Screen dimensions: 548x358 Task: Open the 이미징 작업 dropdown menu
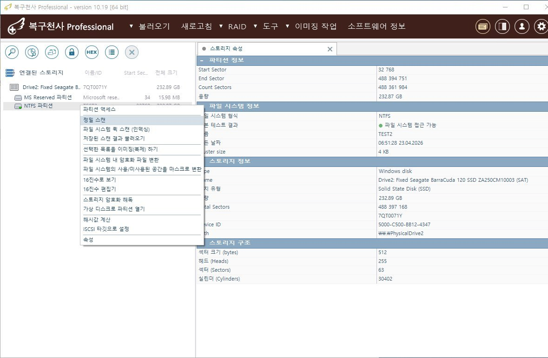pyautogui.click(x=311, y=26)
